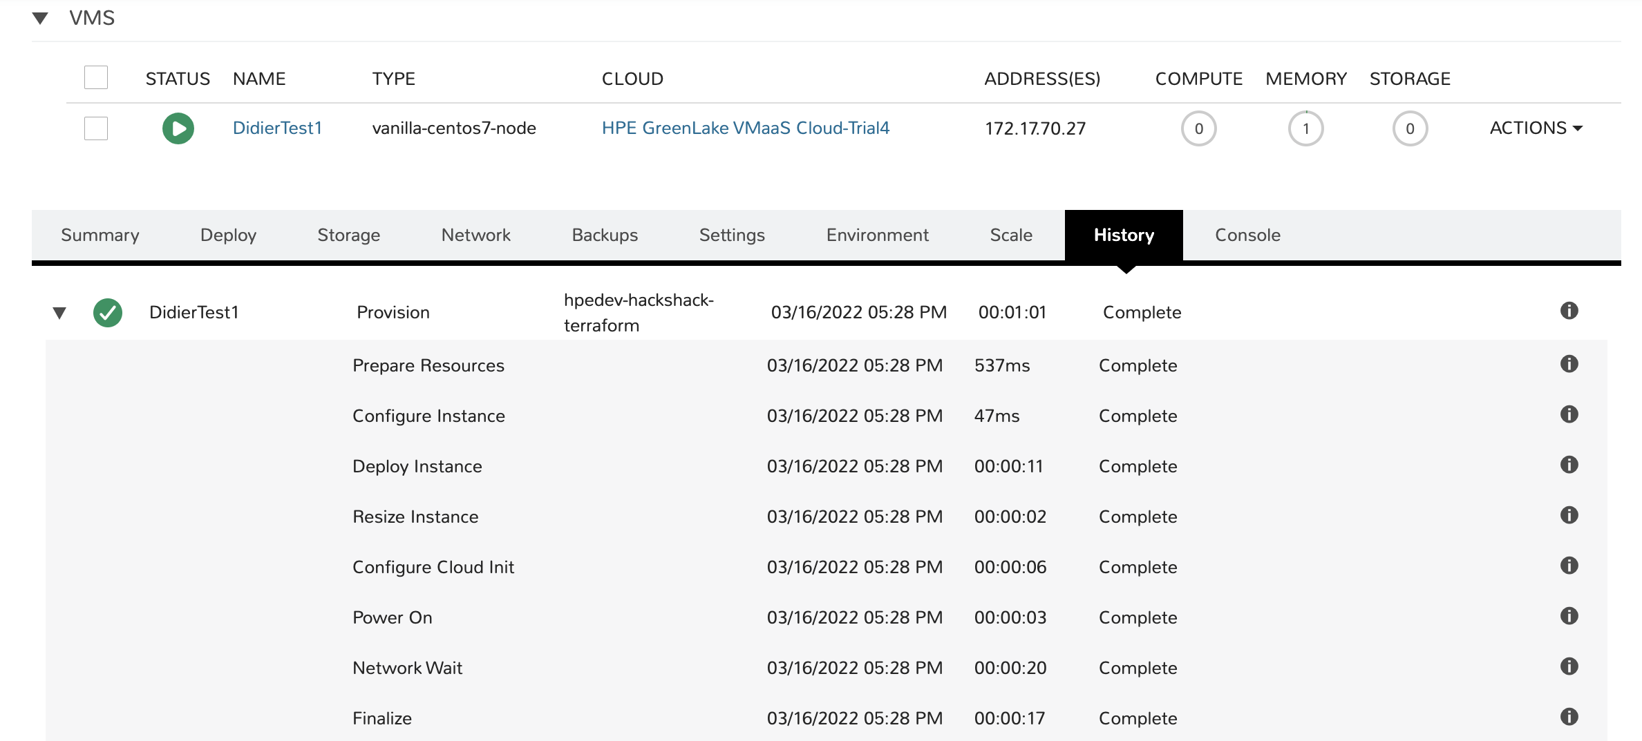Screen dimensions: 1642x741
Task: Click the Storage gauge showing 0
Action: 1410,128
